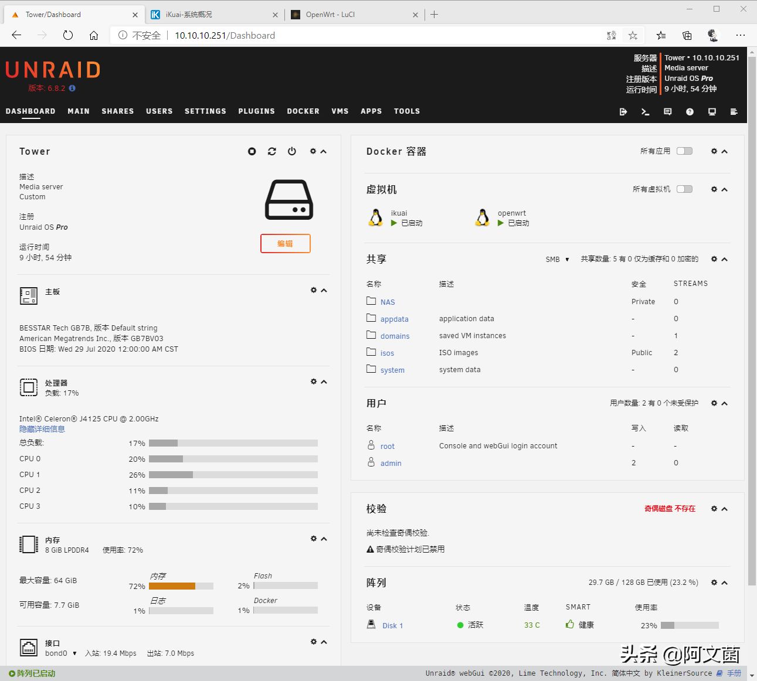Click the gear icon of the 共享 section
The image size is (757, 681).
click(714, 259)
